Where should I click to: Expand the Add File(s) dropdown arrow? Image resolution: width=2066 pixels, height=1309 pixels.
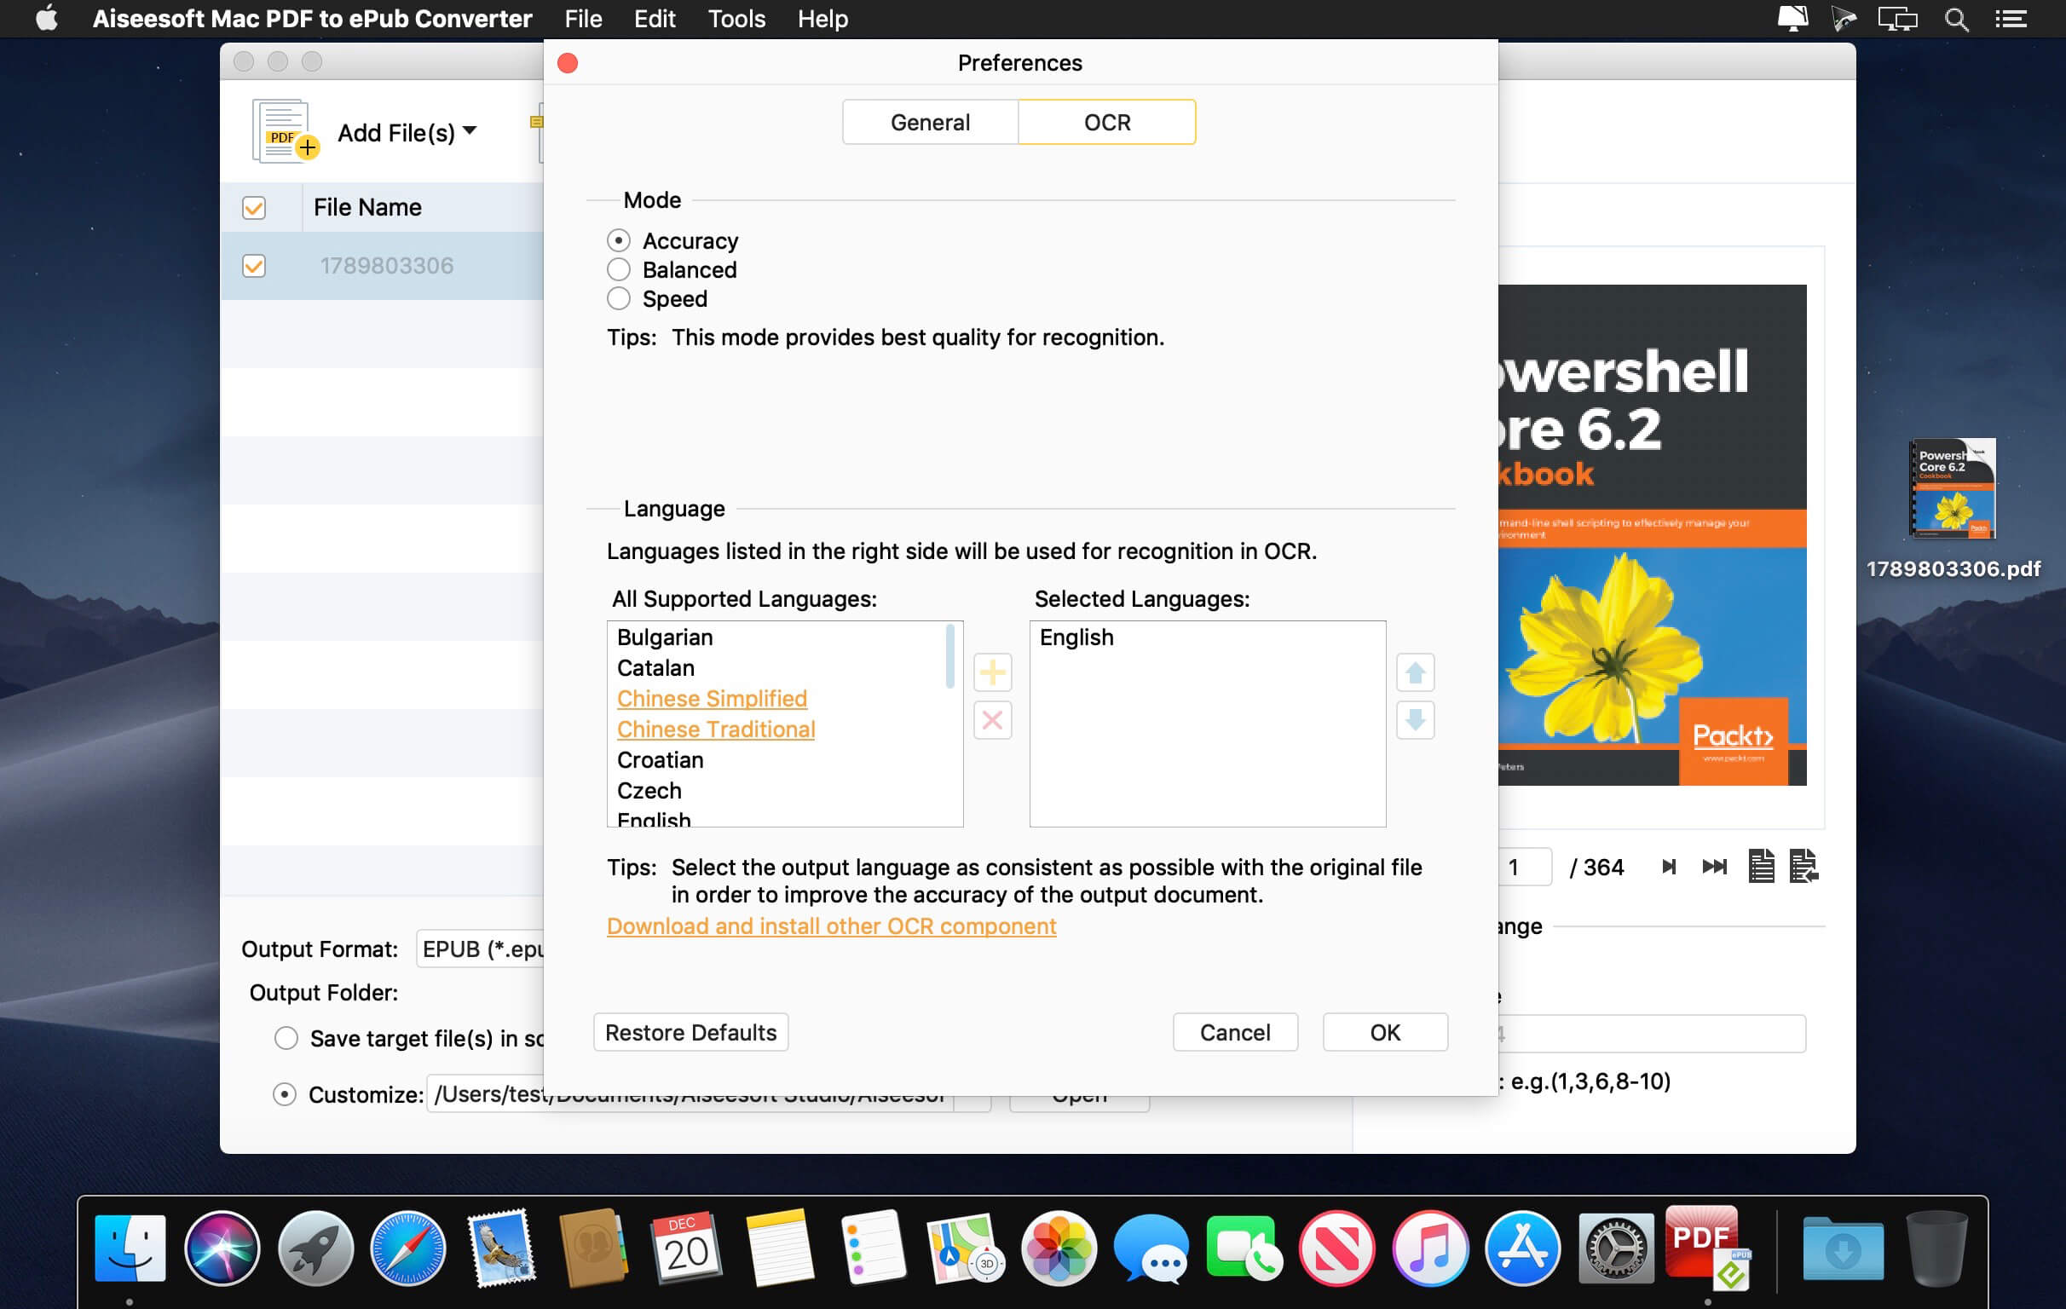tap(470, 130)
